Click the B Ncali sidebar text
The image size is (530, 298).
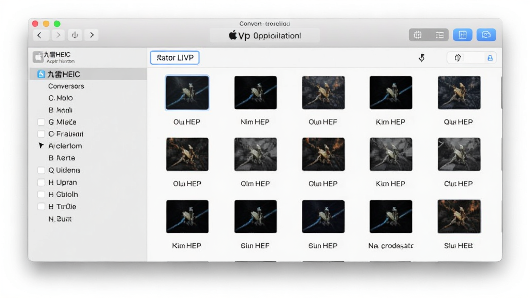(x=60, y=110)
